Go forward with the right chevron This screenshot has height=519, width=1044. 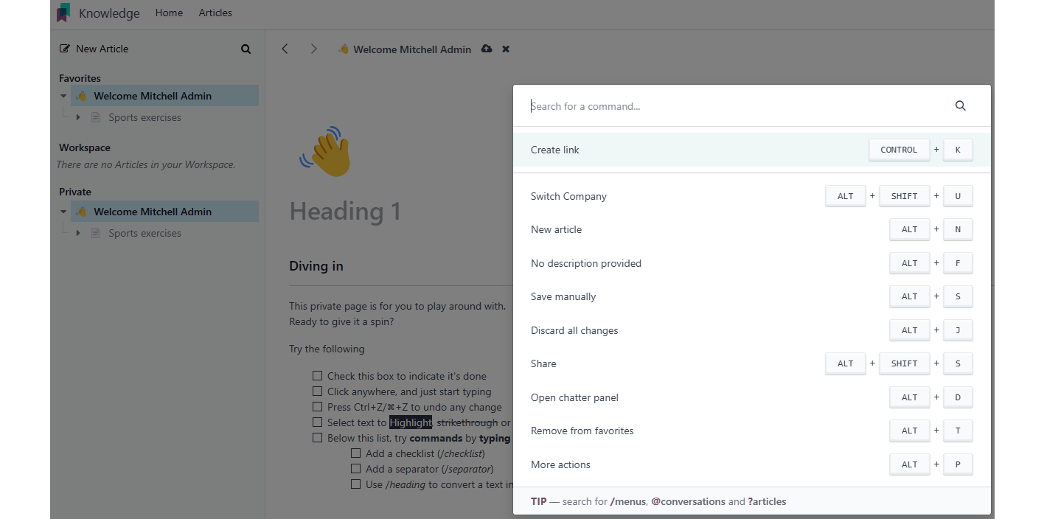coord(313,49)
